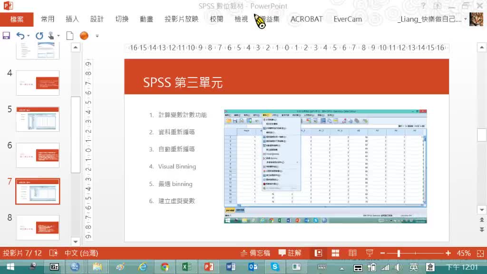487x274 pixels.
Task: Open Excel from the taskbar
Action: pyautogui.click(x=186, y=267)
